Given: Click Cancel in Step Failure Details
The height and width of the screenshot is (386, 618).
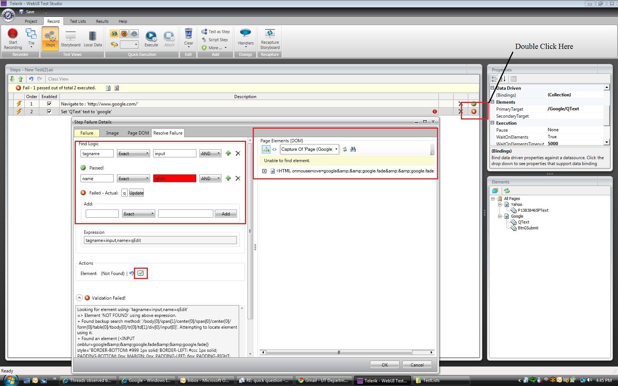Looking at the screenshot, I should click(417, 365).
